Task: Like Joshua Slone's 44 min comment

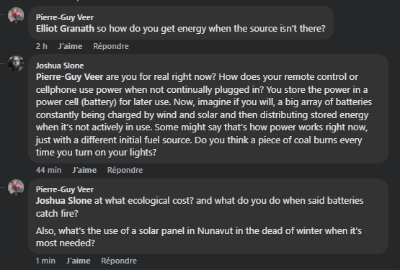Action: pyautogui.click(x=84, y=170)
